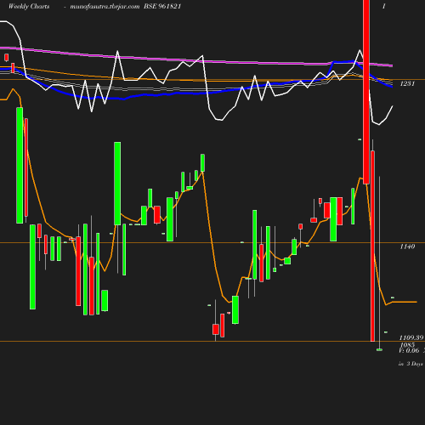Click the "Weekly Charts" title text
Viewport: 425px width, 425px height.
tap(29, 6)
